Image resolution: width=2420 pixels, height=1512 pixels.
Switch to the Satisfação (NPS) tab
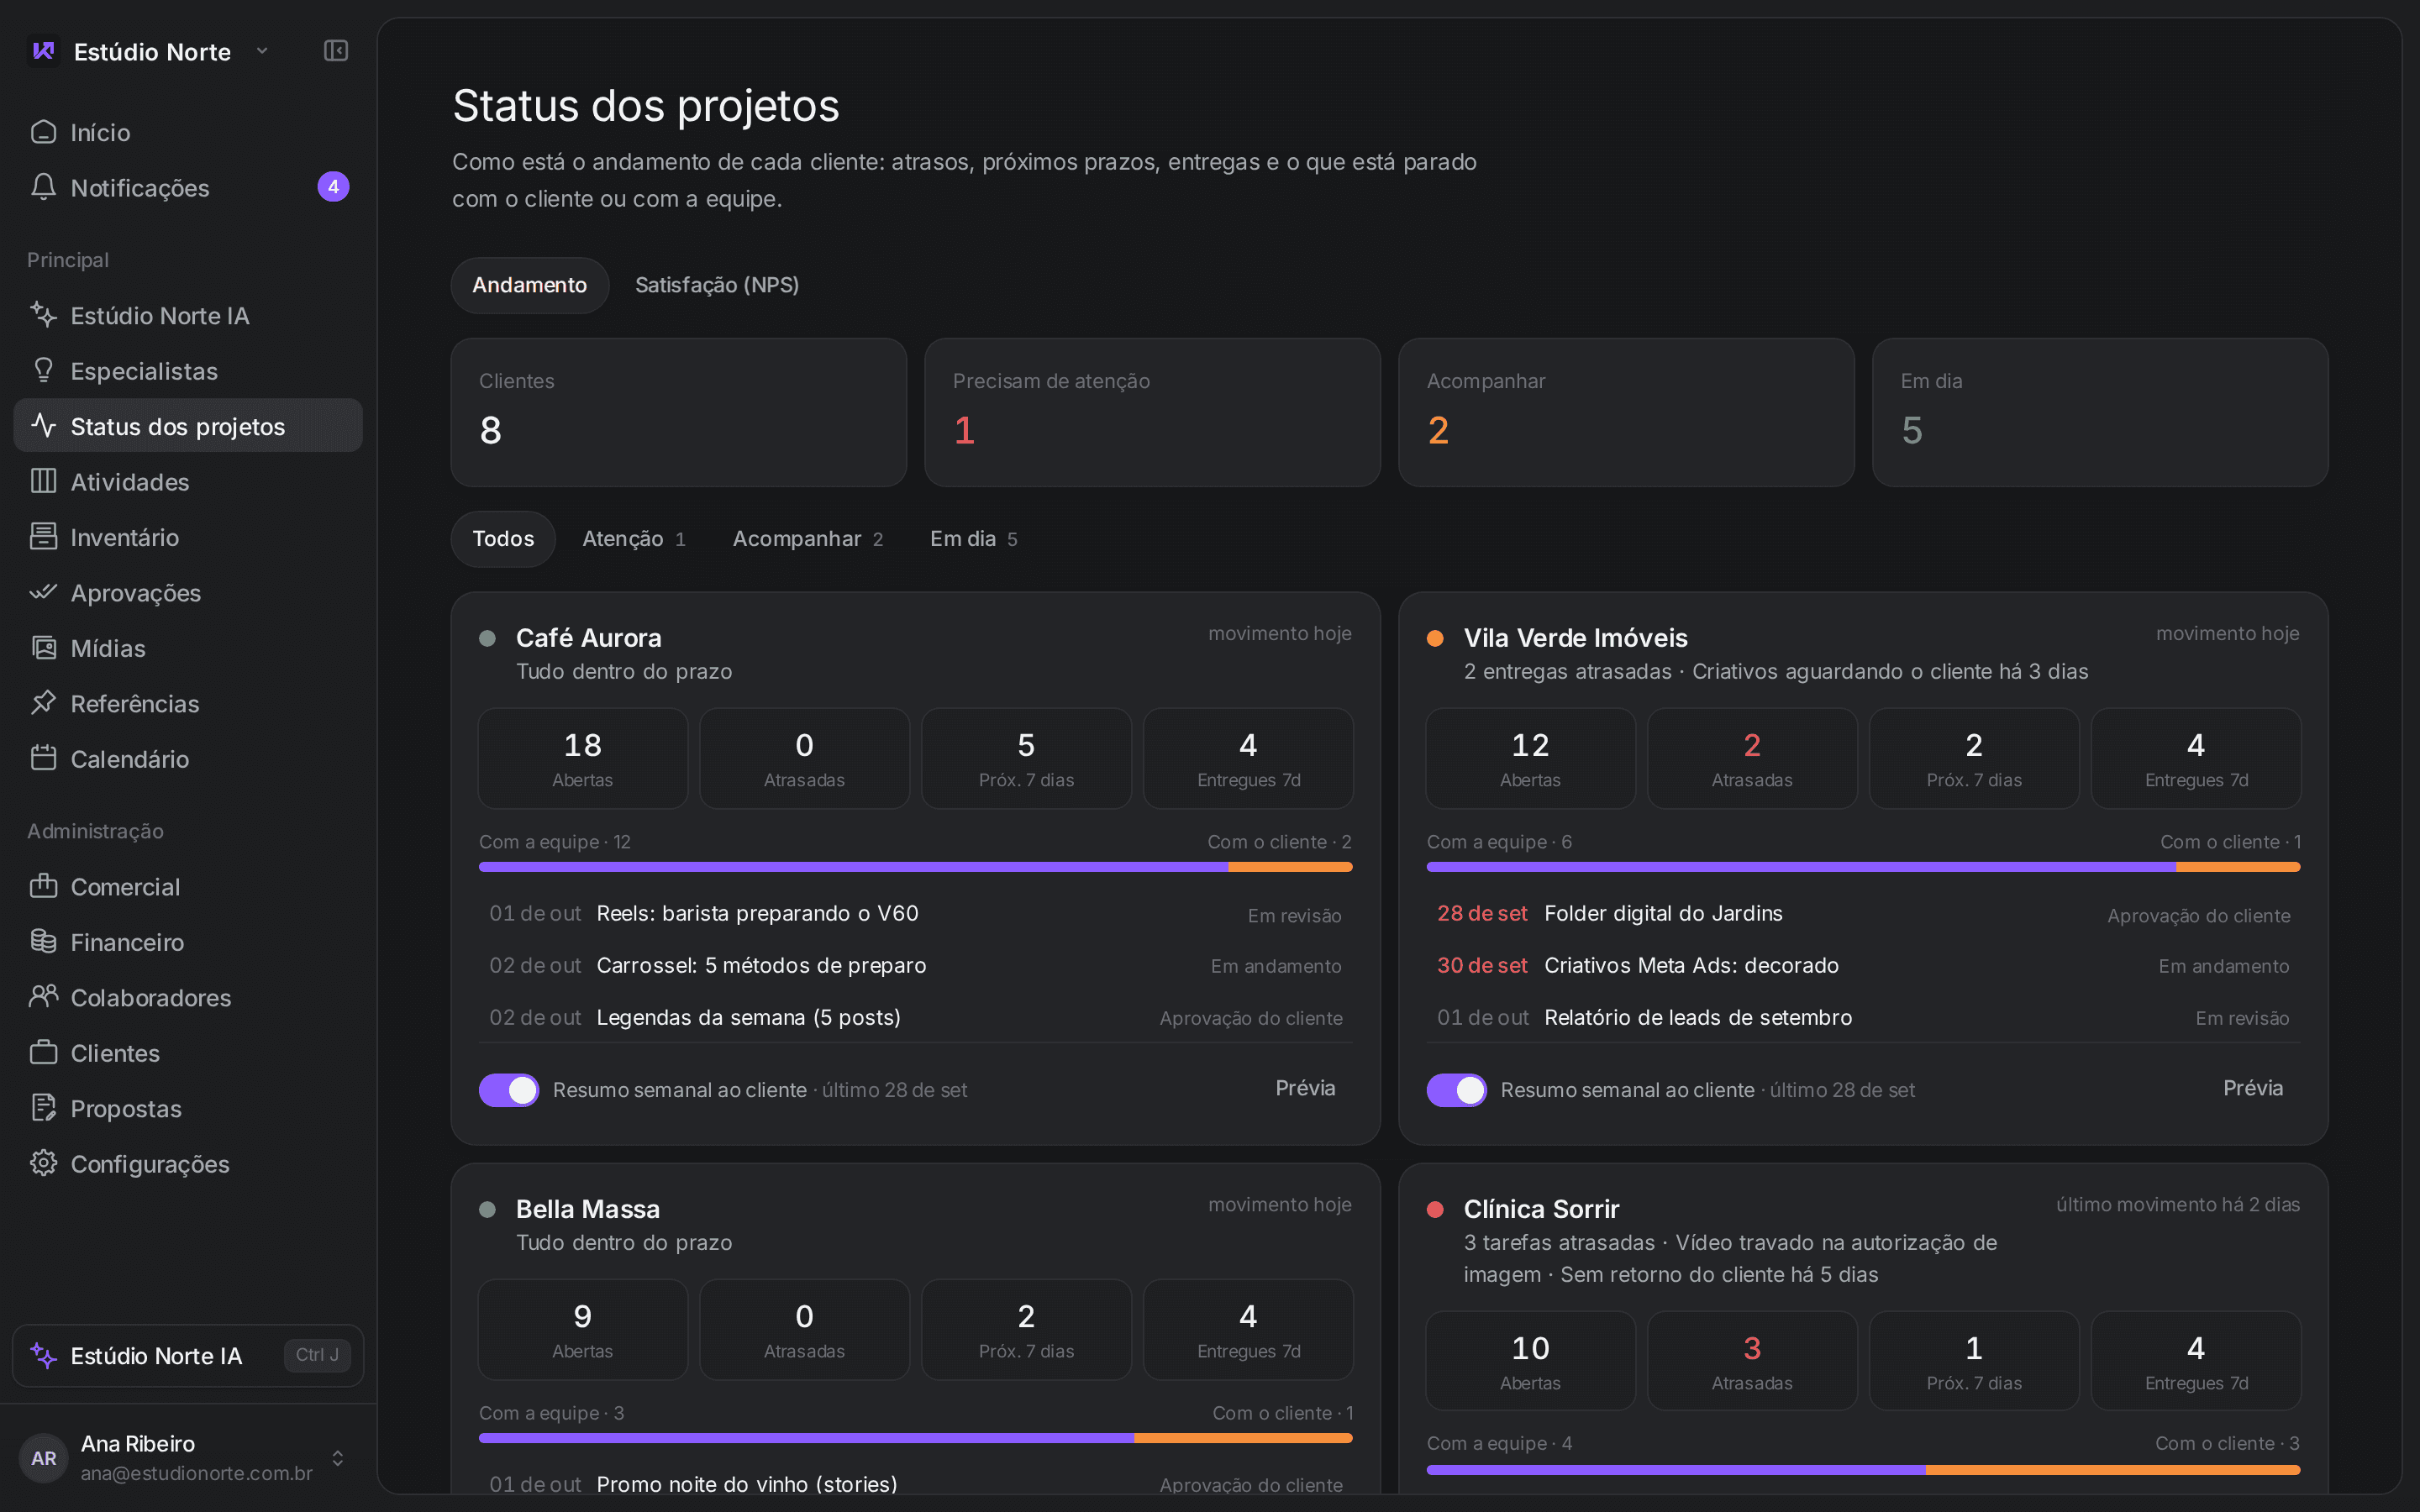717,285
